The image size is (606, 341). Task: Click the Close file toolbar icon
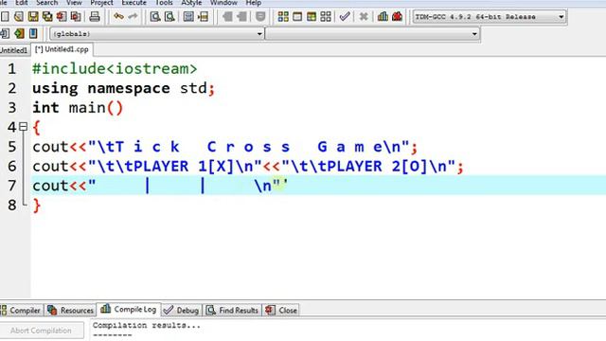(x=62, y=17)
